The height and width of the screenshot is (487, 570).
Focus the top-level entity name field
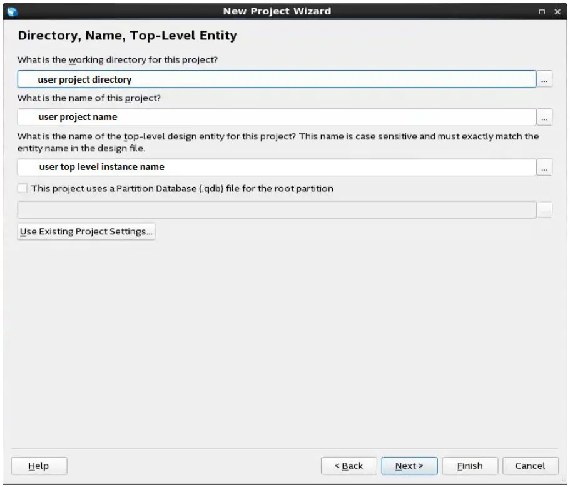point(277,168)
